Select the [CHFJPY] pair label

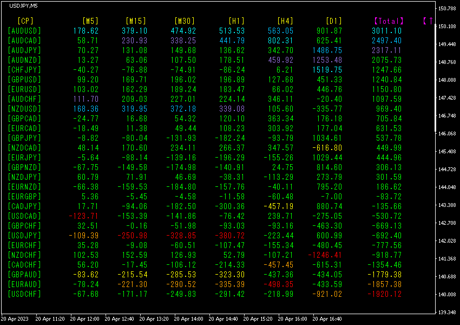[24, 70]
